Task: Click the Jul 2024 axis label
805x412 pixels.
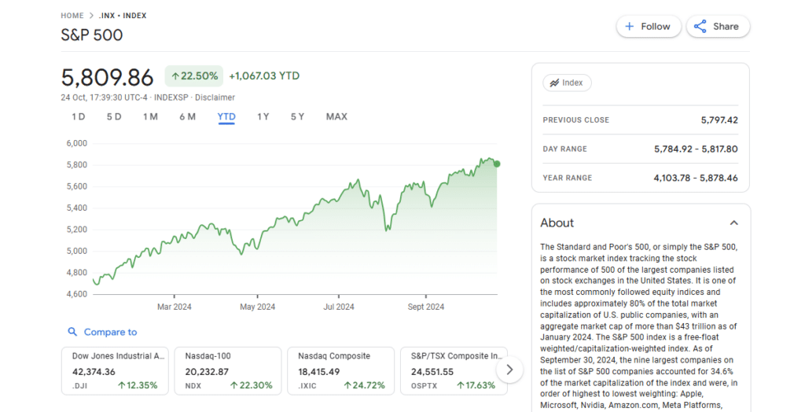Action: (338, 307)
